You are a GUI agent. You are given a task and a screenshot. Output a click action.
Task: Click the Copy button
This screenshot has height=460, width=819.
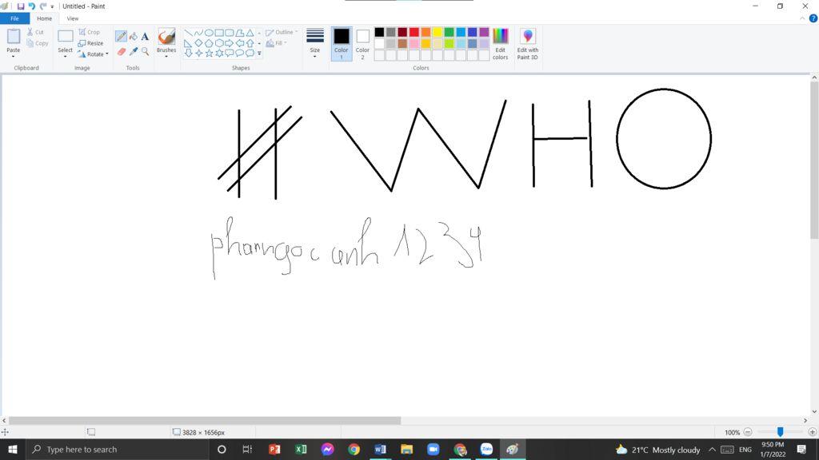37,43
